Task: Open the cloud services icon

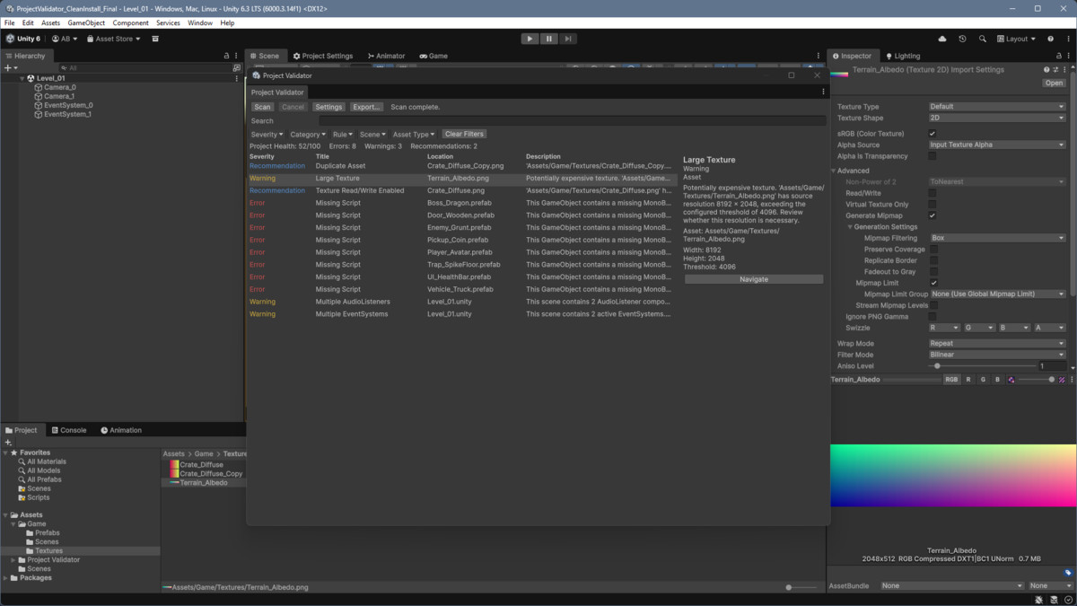Action: tap(942, 39)
